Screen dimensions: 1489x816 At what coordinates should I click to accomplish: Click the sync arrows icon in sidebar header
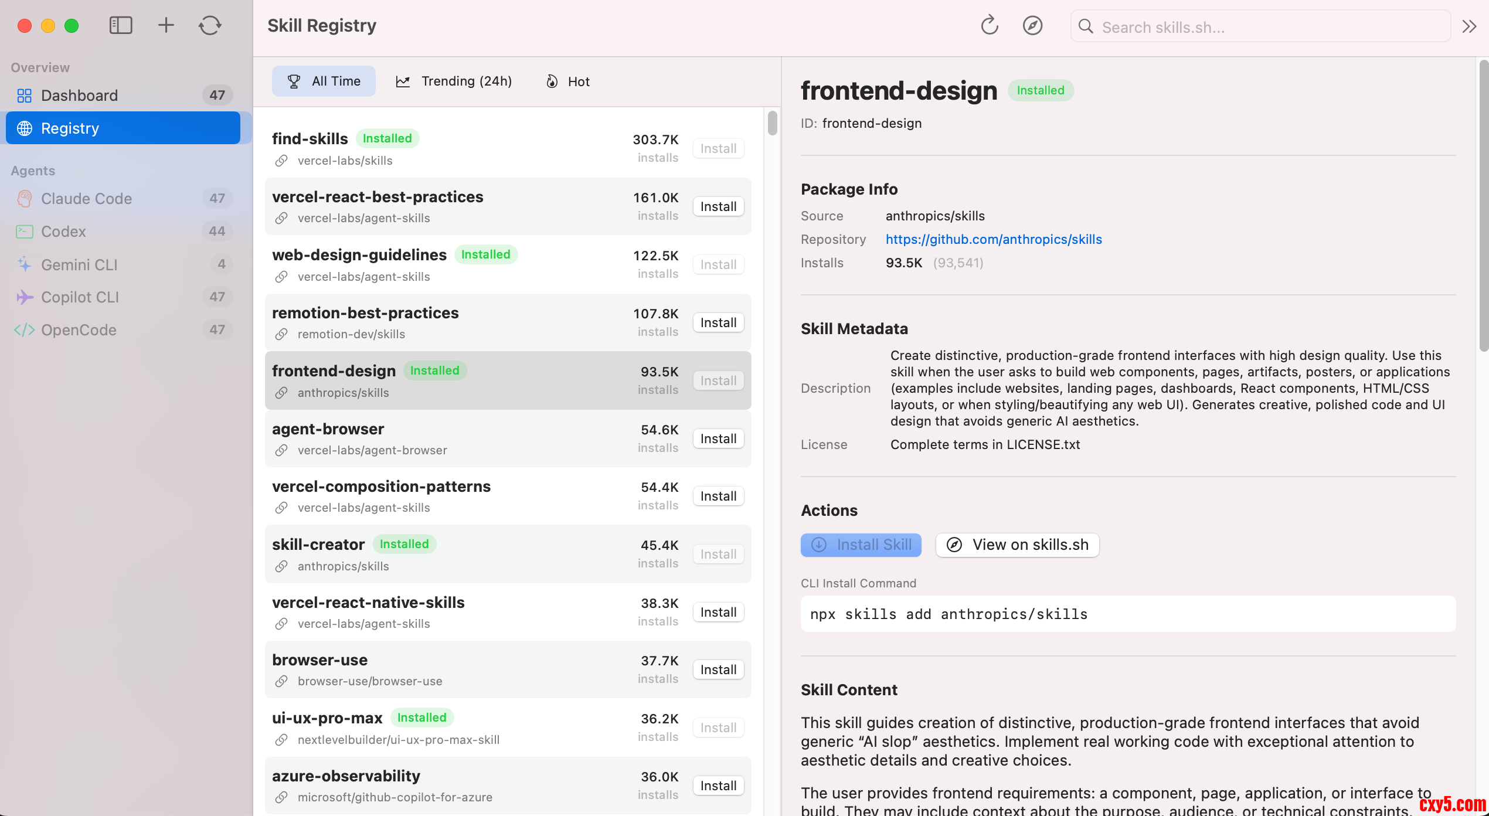[x=209, y=25]
